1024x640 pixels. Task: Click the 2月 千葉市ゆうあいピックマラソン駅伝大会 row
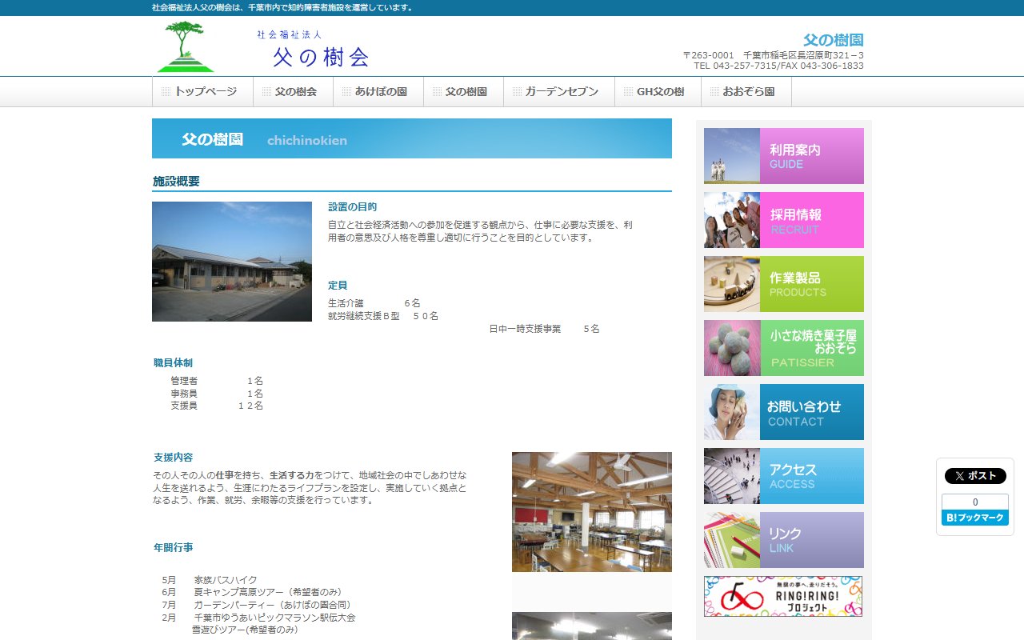tap(258, 618)
